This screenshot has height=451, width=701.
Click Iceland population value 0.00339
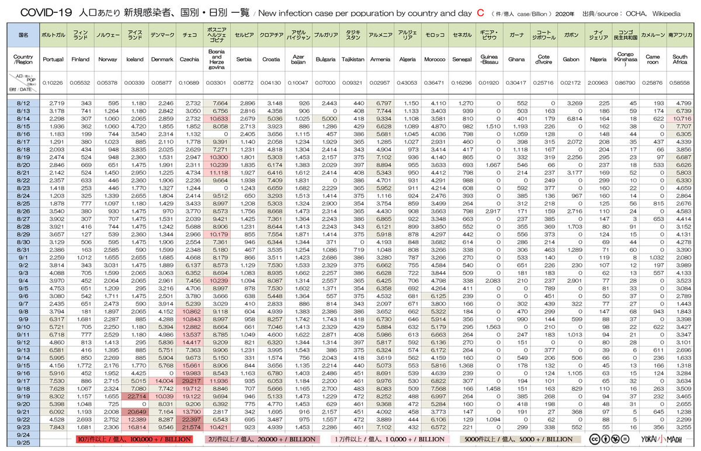coord(135,84)
